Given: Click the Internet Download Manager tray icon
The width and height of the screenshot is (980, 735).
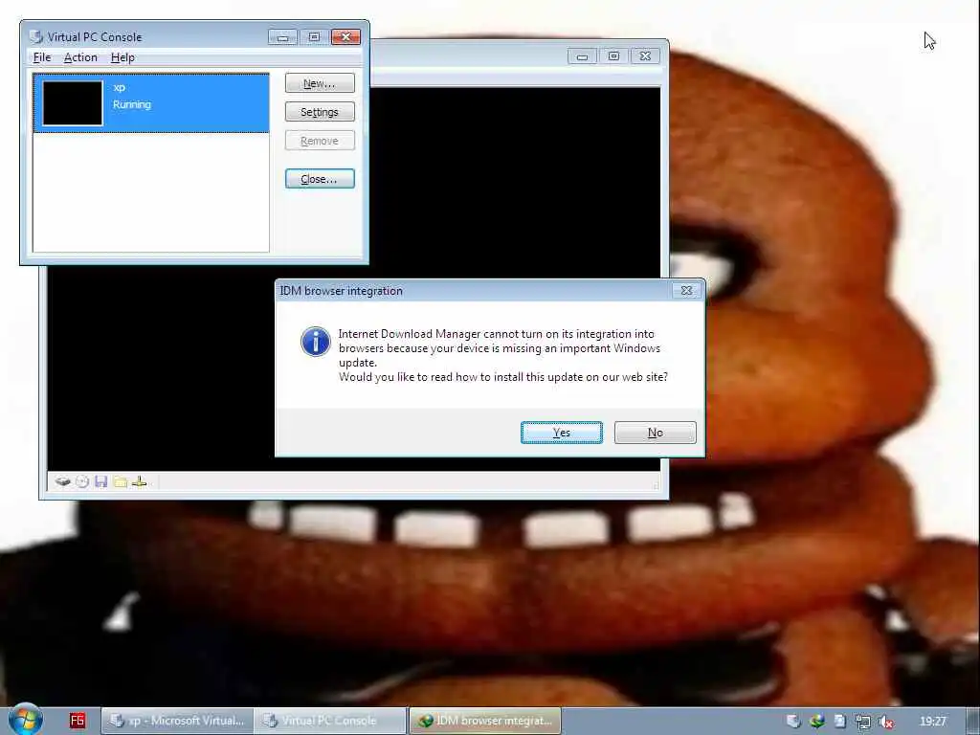Looking at the screenshot, I should pyautogui.click(x=816, y=722).
